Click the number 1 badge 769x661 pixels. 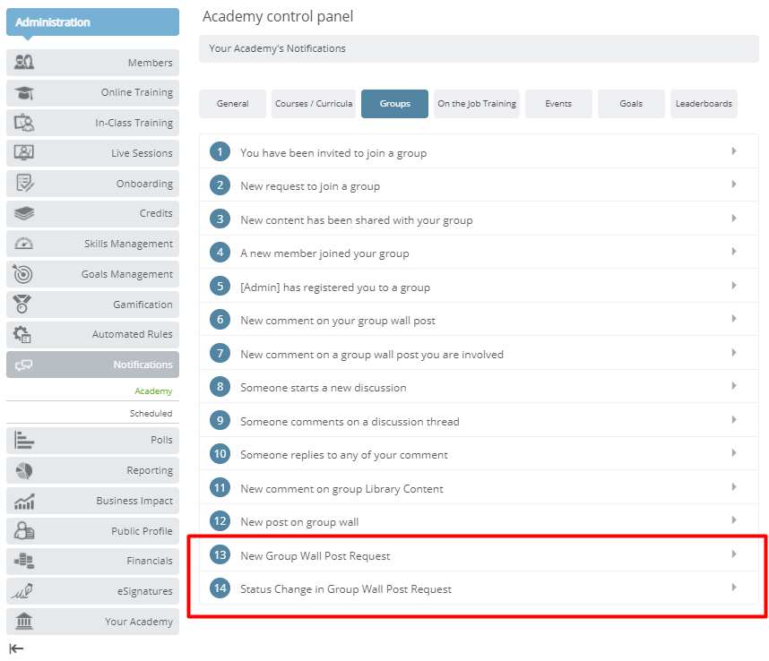pos(220,151)
